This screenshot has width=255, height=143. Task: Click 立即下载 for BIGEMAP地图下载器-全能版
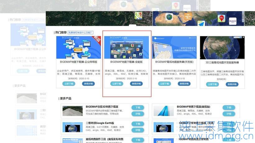click(117, 84)
